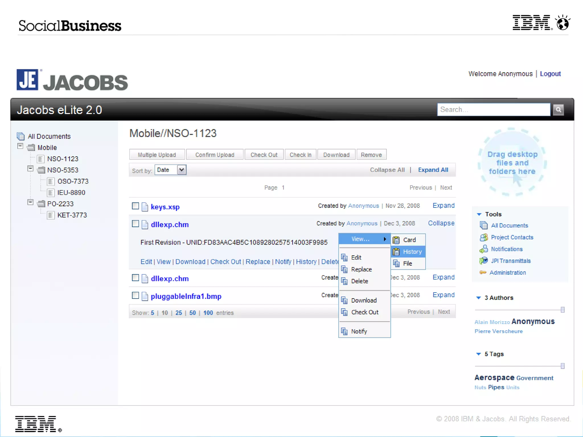Click the drag desktop files drop zone
The image size is (583, 437).
512,162
